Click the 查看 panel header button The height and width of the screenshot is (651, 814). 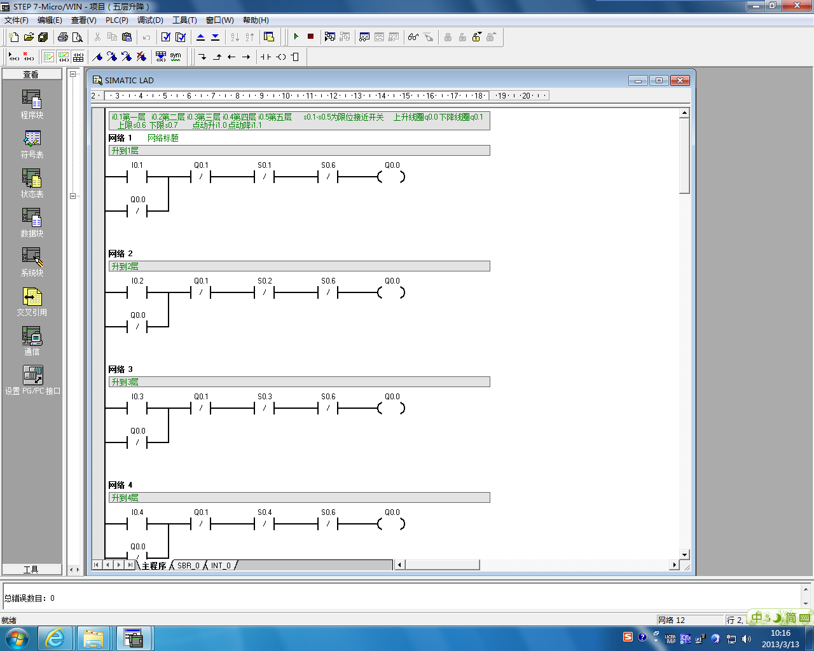pos(32,74)
